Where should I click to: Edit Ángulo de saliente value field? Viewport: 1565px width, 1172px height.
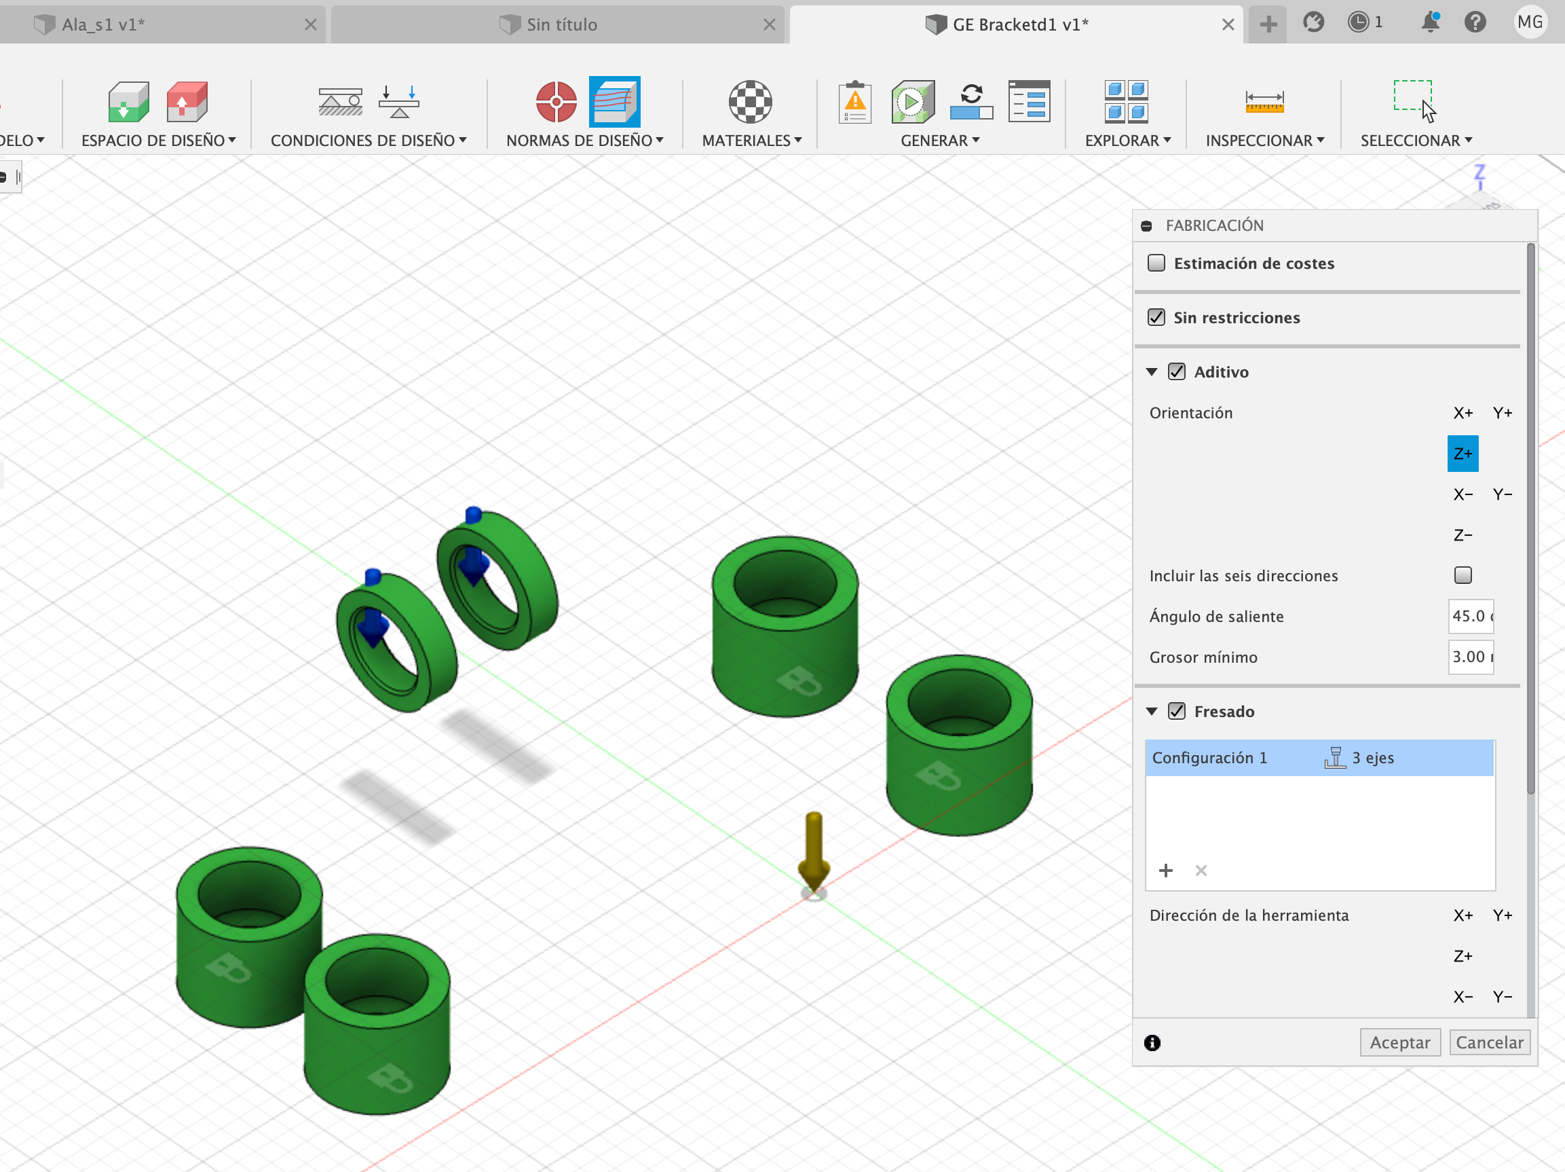point(1471,616)
